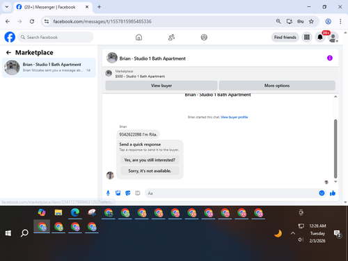
Task: Open the Windows taskbar search
Action: click(24, 233)
